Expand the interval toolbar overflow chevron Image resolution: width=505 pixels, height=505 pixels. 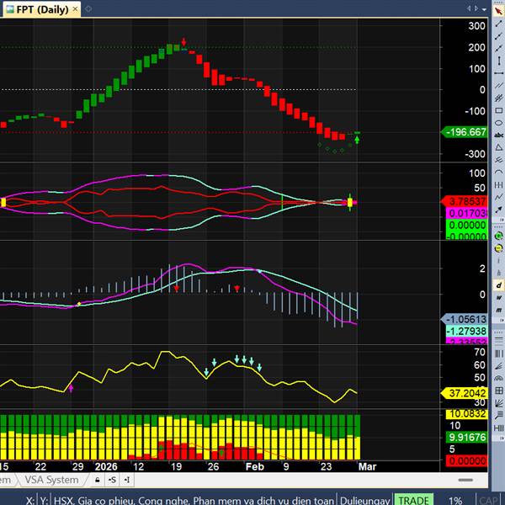(502, 321)
